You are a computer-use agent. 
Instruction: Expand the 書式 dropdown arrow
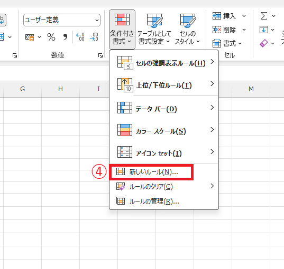240,44
